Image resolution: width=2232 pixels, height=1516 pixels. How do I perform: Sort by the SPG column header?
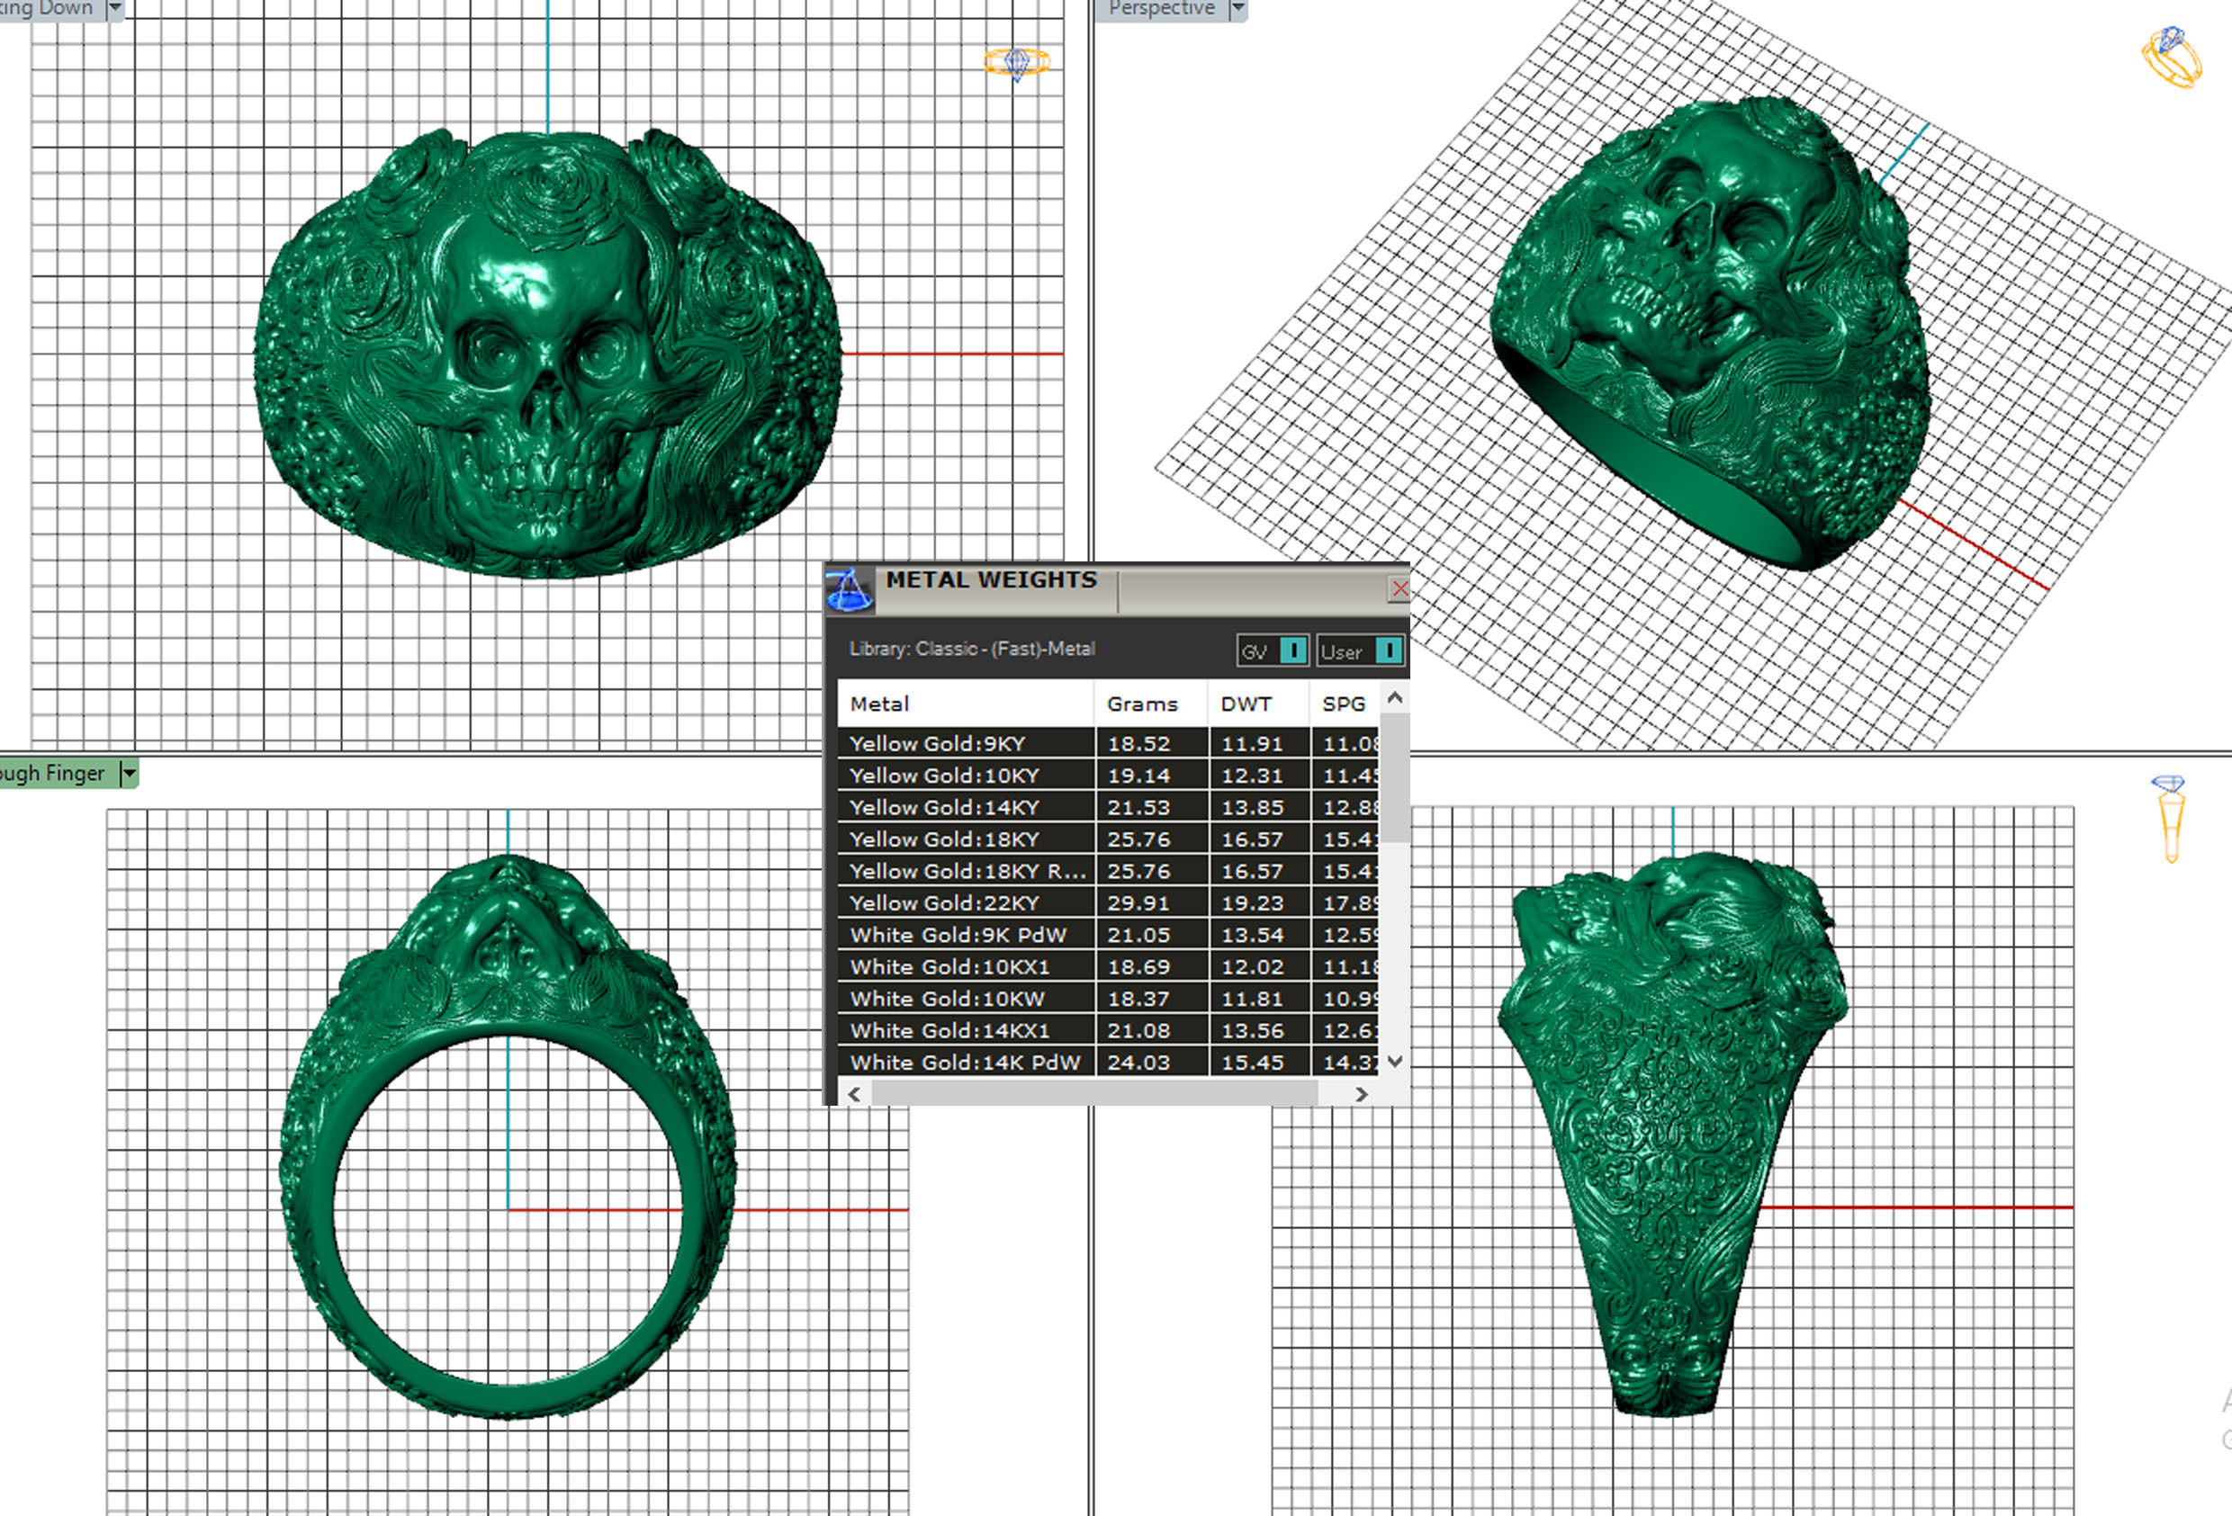point(1345,704)
